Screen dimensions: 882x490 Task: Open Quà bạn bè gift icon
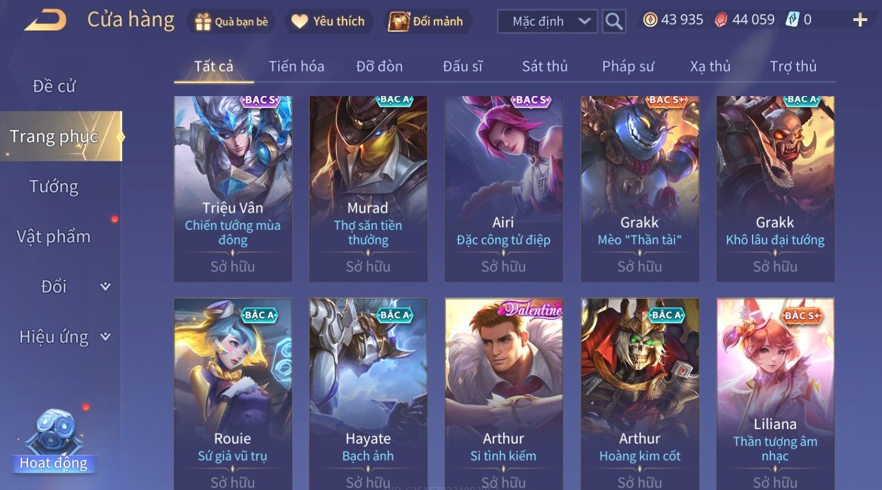[203, 22]
